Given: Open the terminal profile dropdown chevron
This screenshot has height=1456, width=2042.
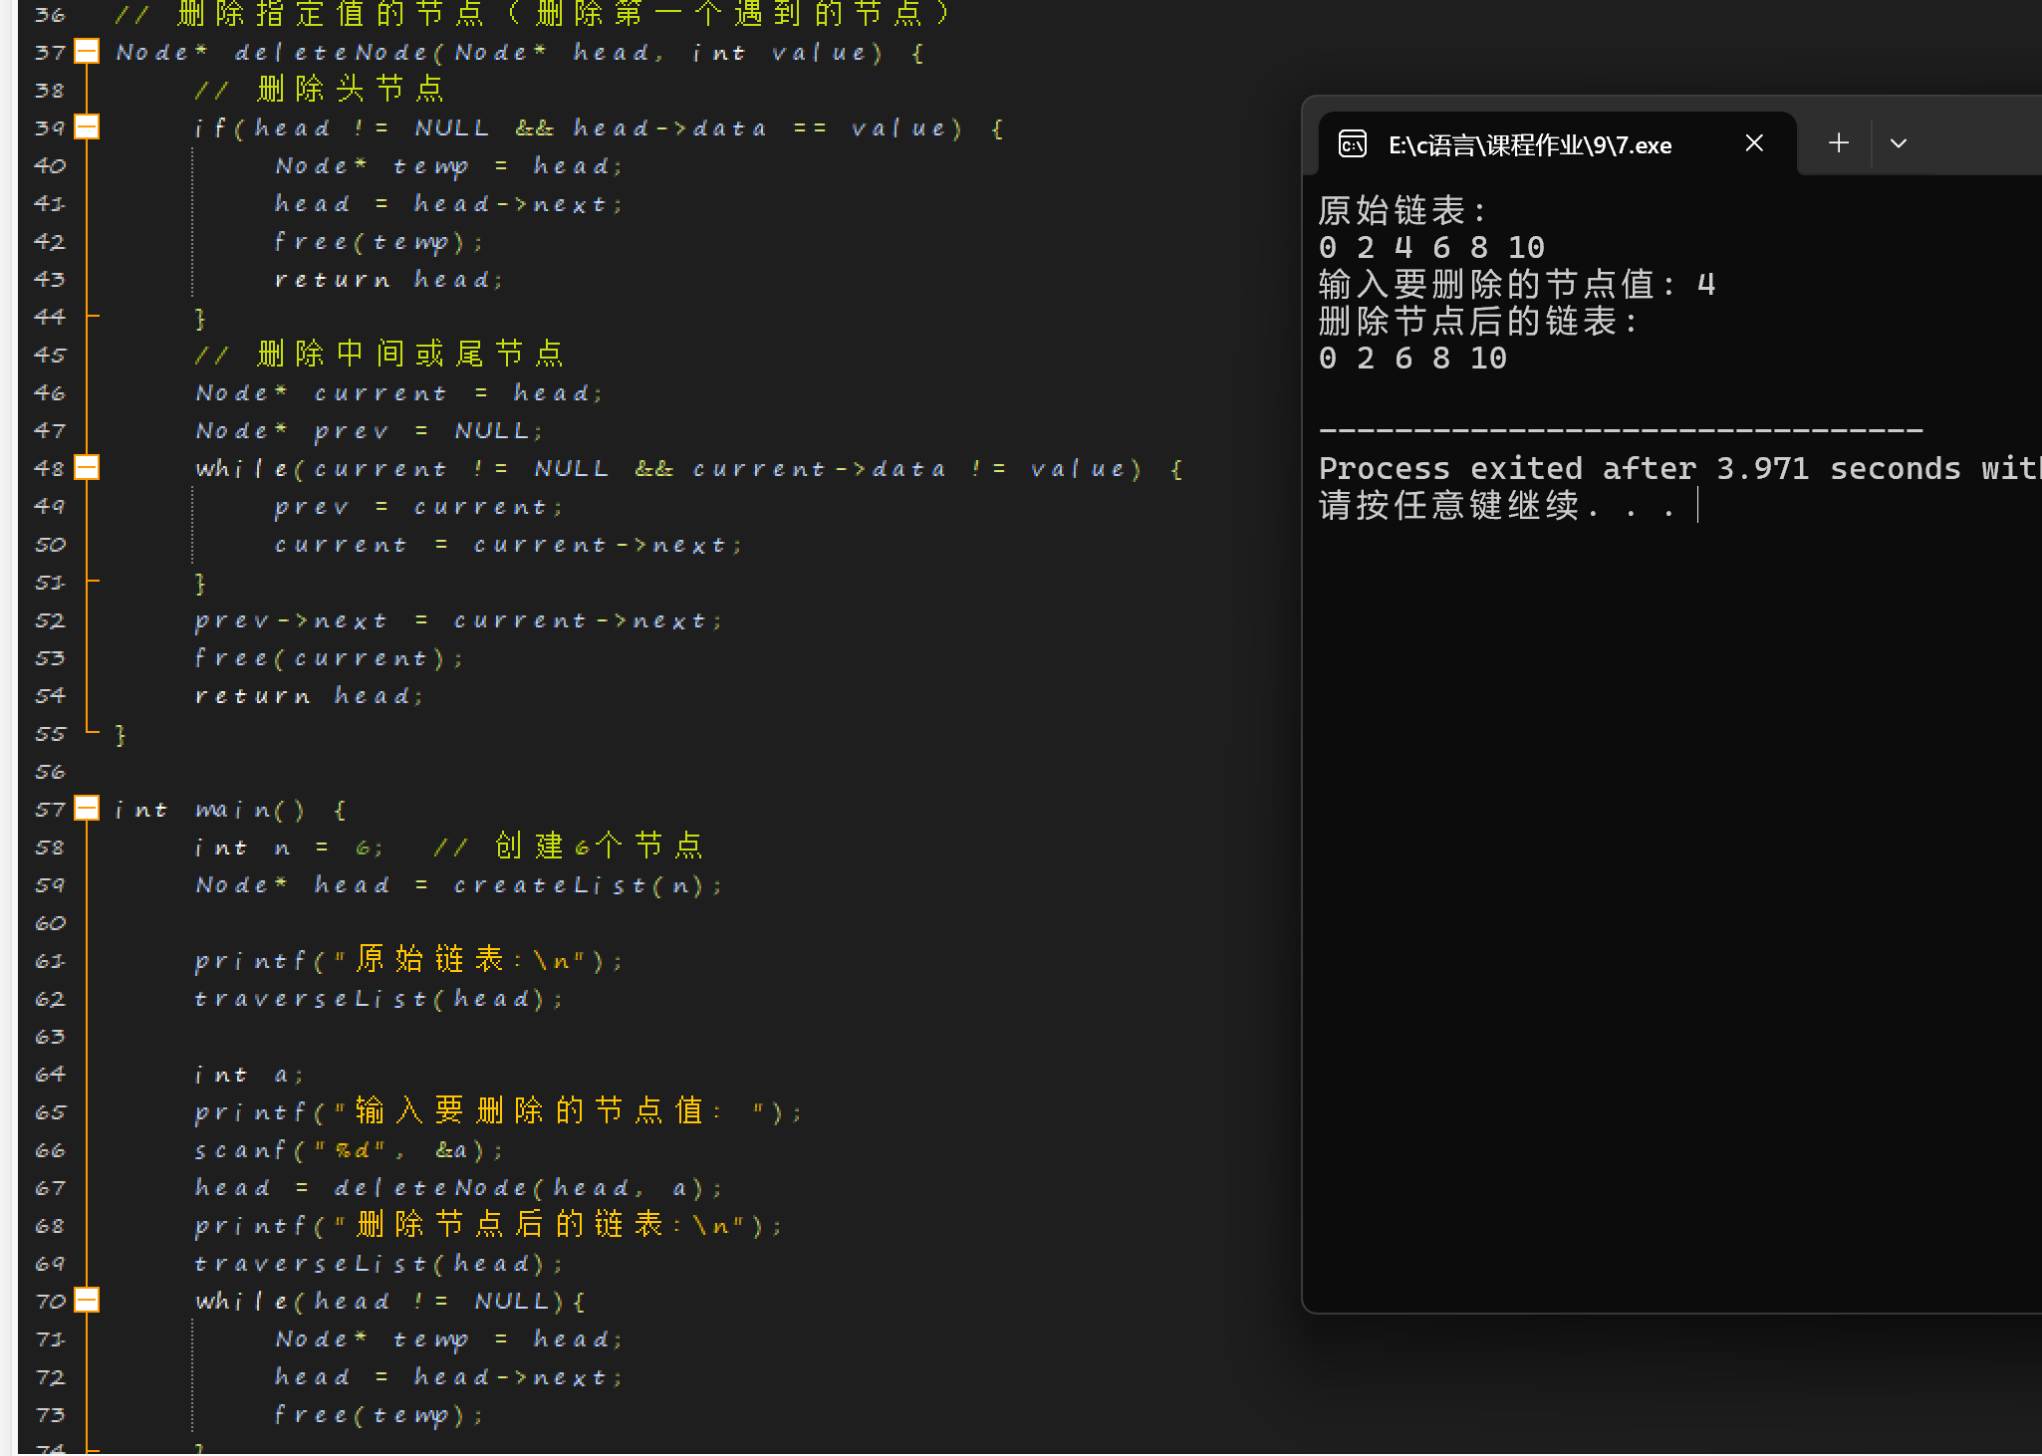Looking at the screenshot, I should click(1899, 143).
